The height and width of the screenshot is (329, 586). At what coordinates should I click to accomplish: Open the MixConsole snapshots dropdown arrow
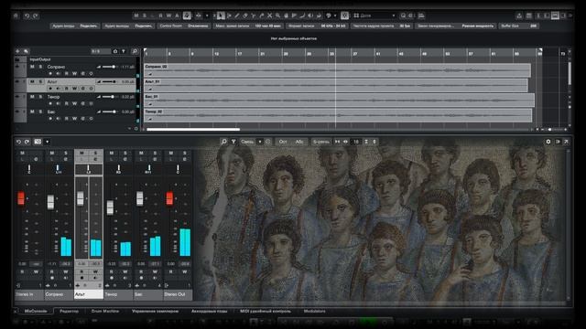click(47, 142)
